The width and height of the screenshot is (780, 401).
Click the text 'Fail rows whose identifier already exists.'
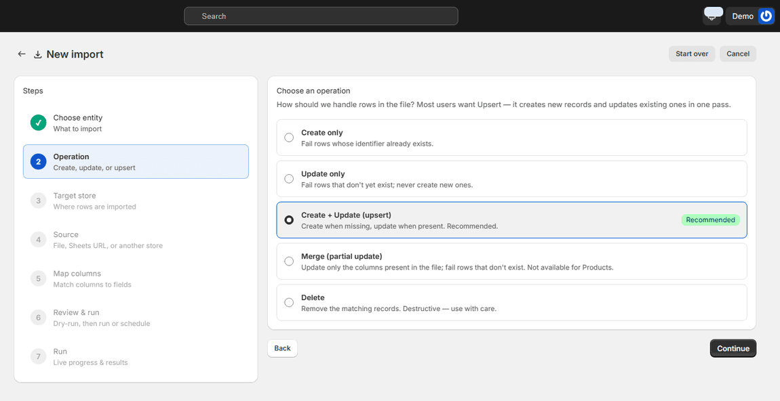pos(367,144)
